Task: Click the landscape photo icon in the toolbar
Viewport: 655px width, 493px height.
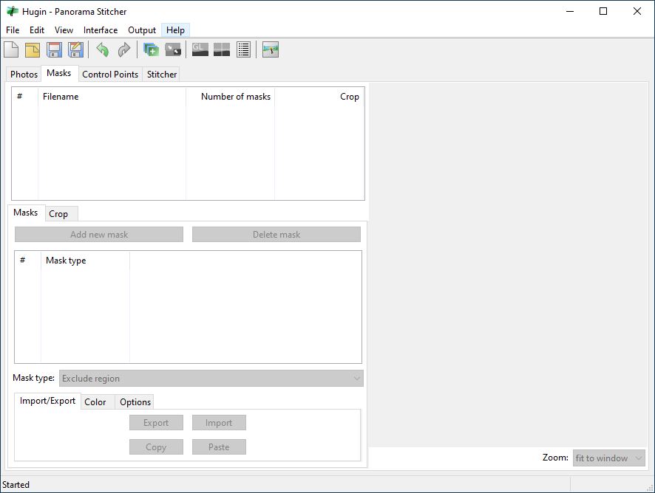Action: (271, 49)
